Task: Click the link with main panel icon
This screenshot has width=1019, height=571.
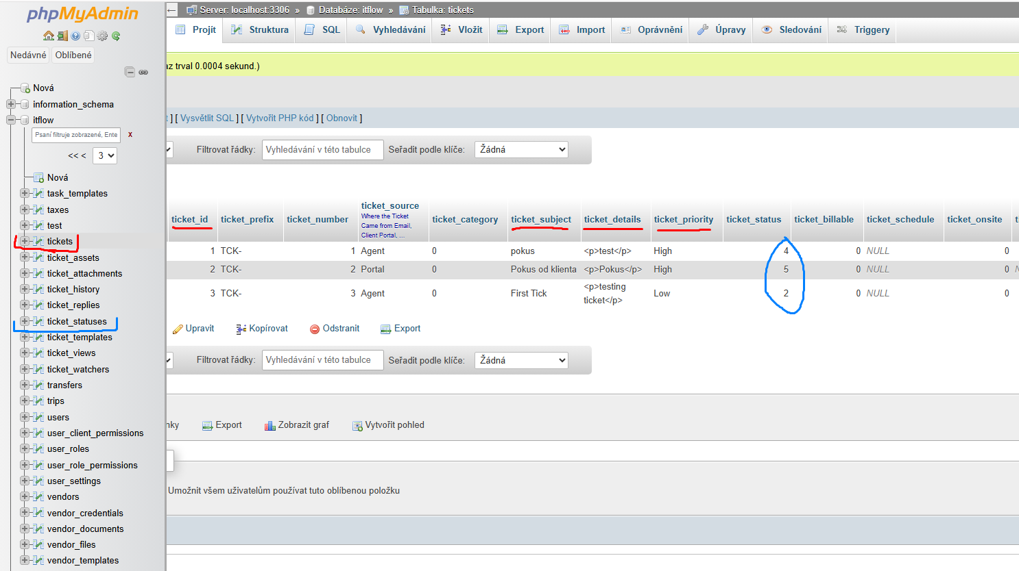Action: (143, 72)
